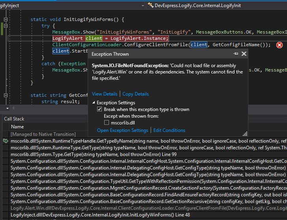
Task: Click the FileNotFoundException message text
Action: [167, 72]
